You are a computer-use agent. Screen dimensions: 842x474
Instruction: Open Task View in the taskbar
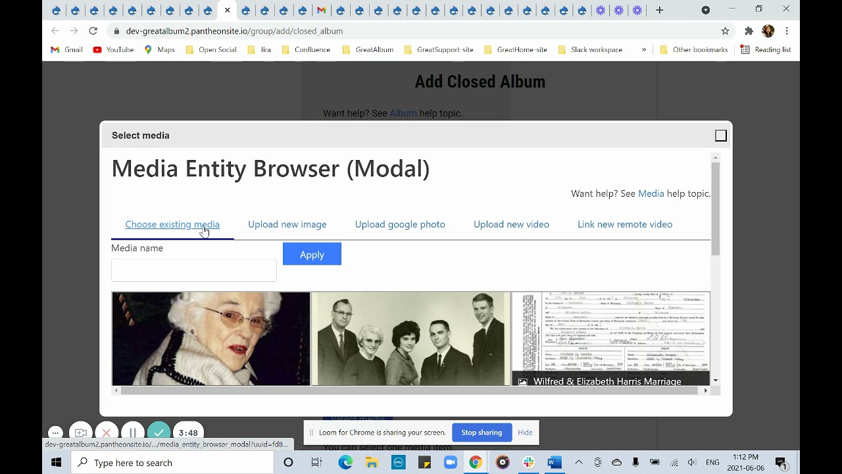tap(316, 463)
